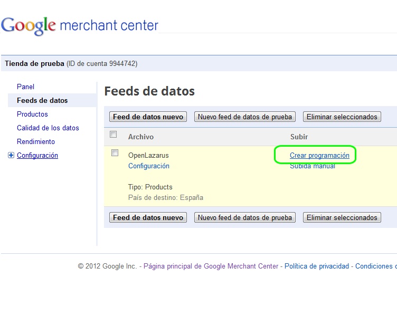Click the Tipo: Products text
The width and height of the screenshot is (397, 325).
(150, 187)
